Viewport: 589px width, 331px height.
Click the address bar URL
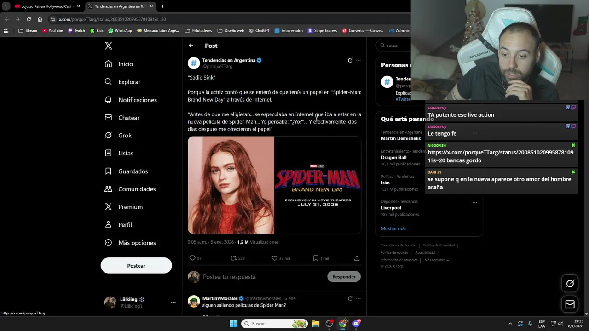pyautogui.click(x=112, y=19)
